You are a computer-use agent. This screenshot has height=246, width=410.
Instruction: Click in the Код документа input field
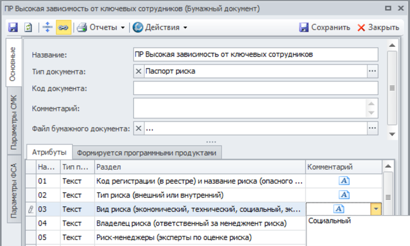256,88
